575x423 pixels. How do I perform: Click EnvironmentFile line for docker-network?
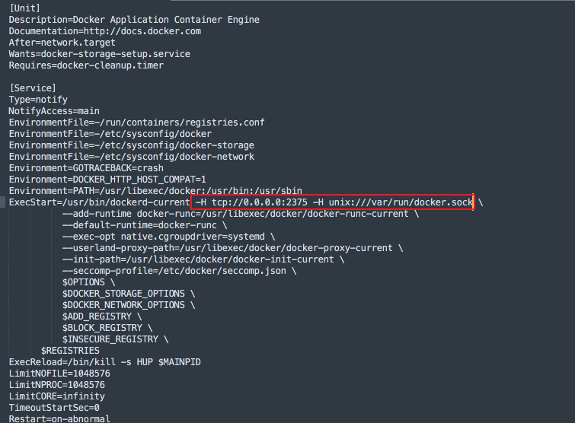pyautogui.click(x=132, y=157)
